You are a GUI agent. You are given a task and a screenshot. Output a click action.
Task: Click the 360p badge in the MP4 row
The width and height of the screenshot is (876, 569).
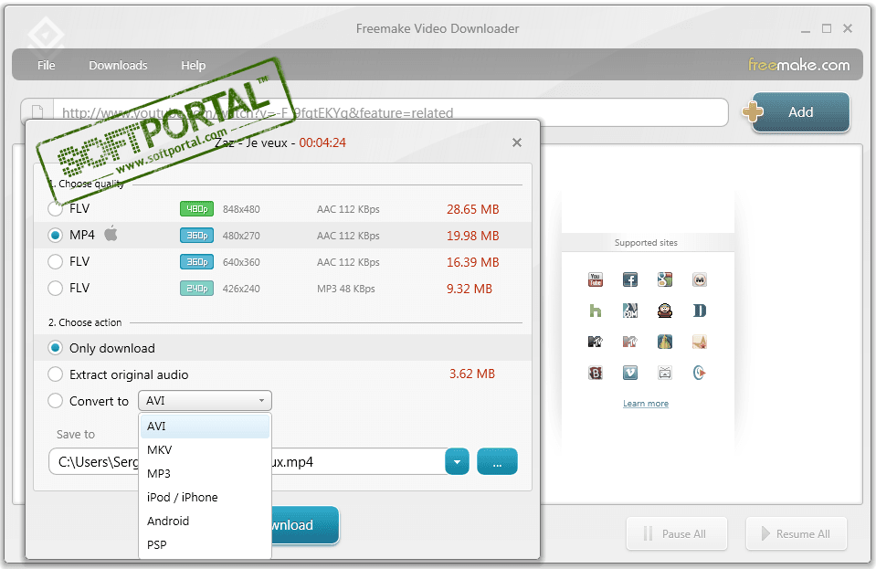click(x=196, y=235)
